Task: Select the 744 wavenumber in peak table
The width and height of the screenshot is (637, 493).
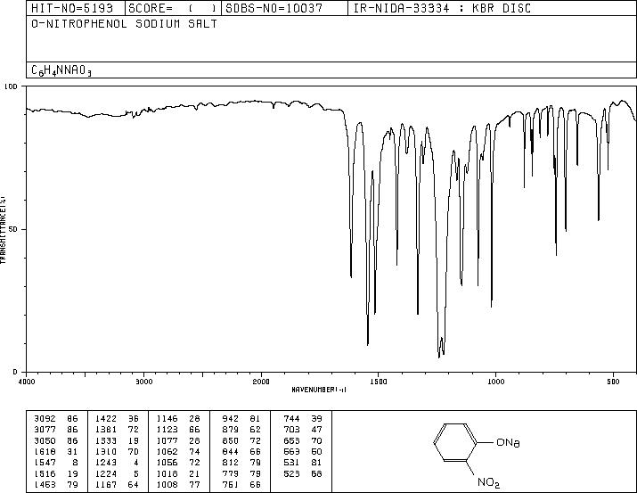Action: click(x=291, y=418)
